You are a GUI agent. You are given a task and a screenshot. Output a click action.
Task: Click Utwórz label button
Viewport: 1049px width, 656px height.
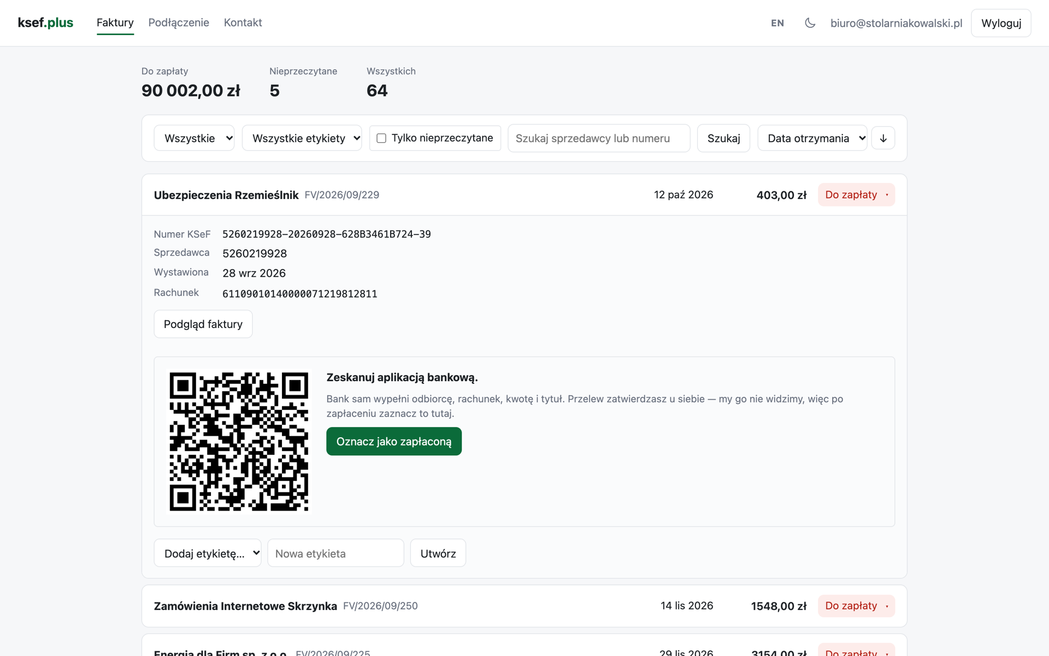[x=438, y=553]
